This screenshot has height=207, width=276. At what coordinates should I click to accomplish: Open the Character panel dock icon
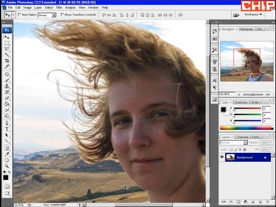point(214,80)
